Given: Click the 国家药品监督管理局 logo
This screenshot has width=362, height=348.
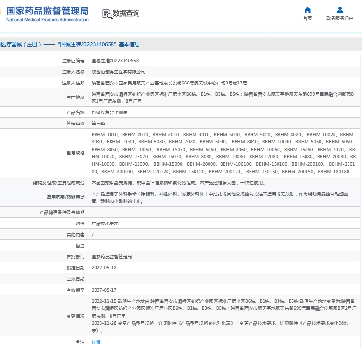Looking at the screenshot, I should point(47,11).
